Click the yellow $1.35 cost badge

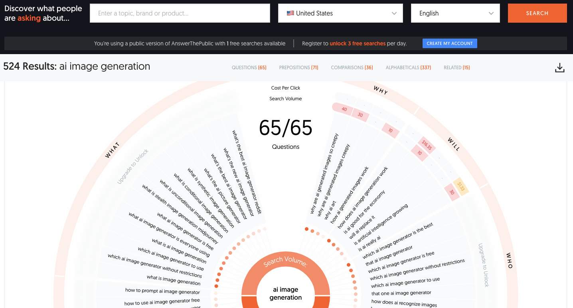point(460,186)
